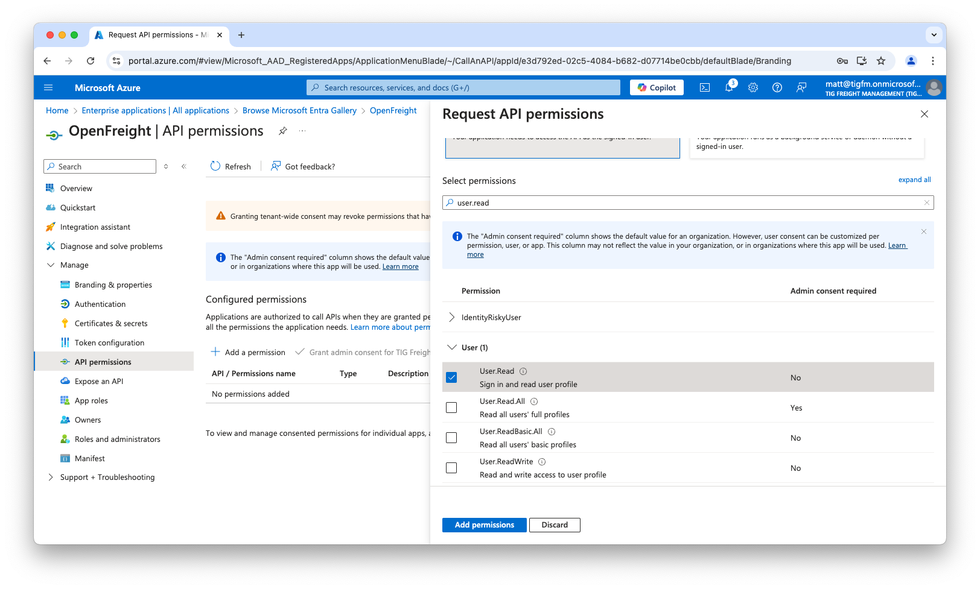Viewport: 980px width, 589px height.
Task: Click the account avatar picture
Action: 934,87
